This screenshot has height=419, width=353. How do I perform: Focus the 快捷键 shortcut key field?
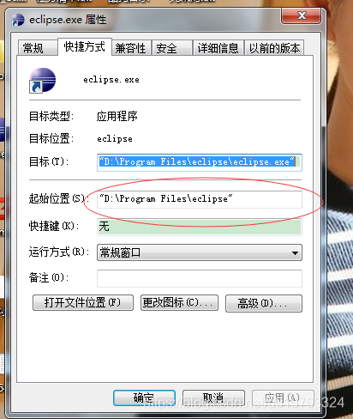[200, 227]
